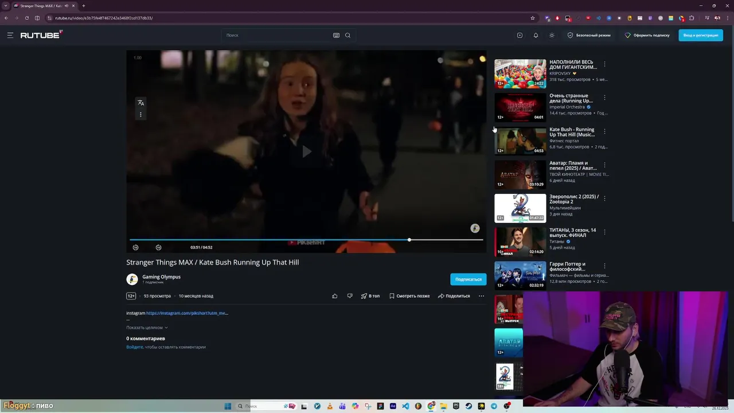The width and height of the screenshot is (734, 413).
Task: Open options menu for ТИТАНЫ video
Action: 604,233
